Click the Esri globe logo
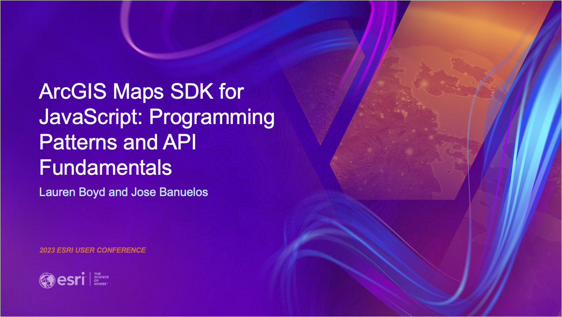 click(47, 280)
